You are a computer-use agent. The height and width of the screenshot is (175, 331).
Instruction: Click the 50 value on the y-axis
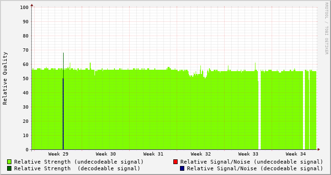click(x=26, y=78)
